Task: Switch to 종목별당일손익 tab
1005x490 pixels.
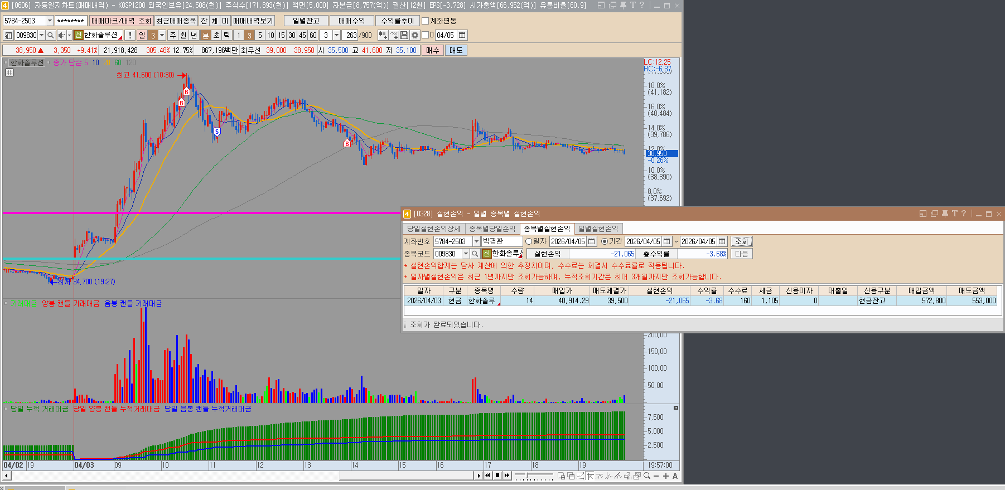Action: tap(492, 229)
